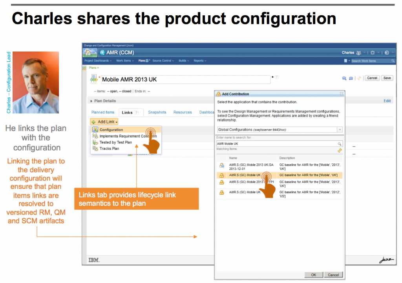Click the AMR (CCM) project globe icon
402x283 pixels.
102,53
